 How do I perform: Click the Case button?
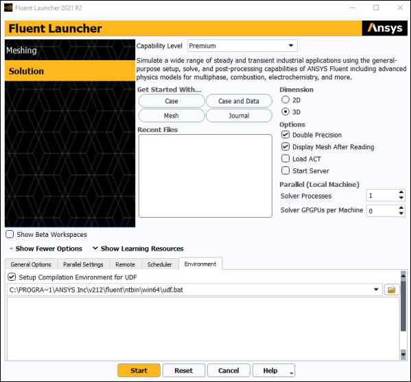pos(172,101)
